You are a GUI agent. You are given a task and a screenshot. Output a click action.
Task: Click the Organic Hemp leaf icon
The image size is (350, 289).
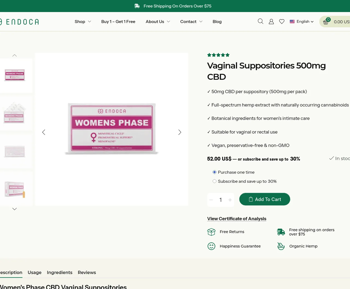point(281,246)
